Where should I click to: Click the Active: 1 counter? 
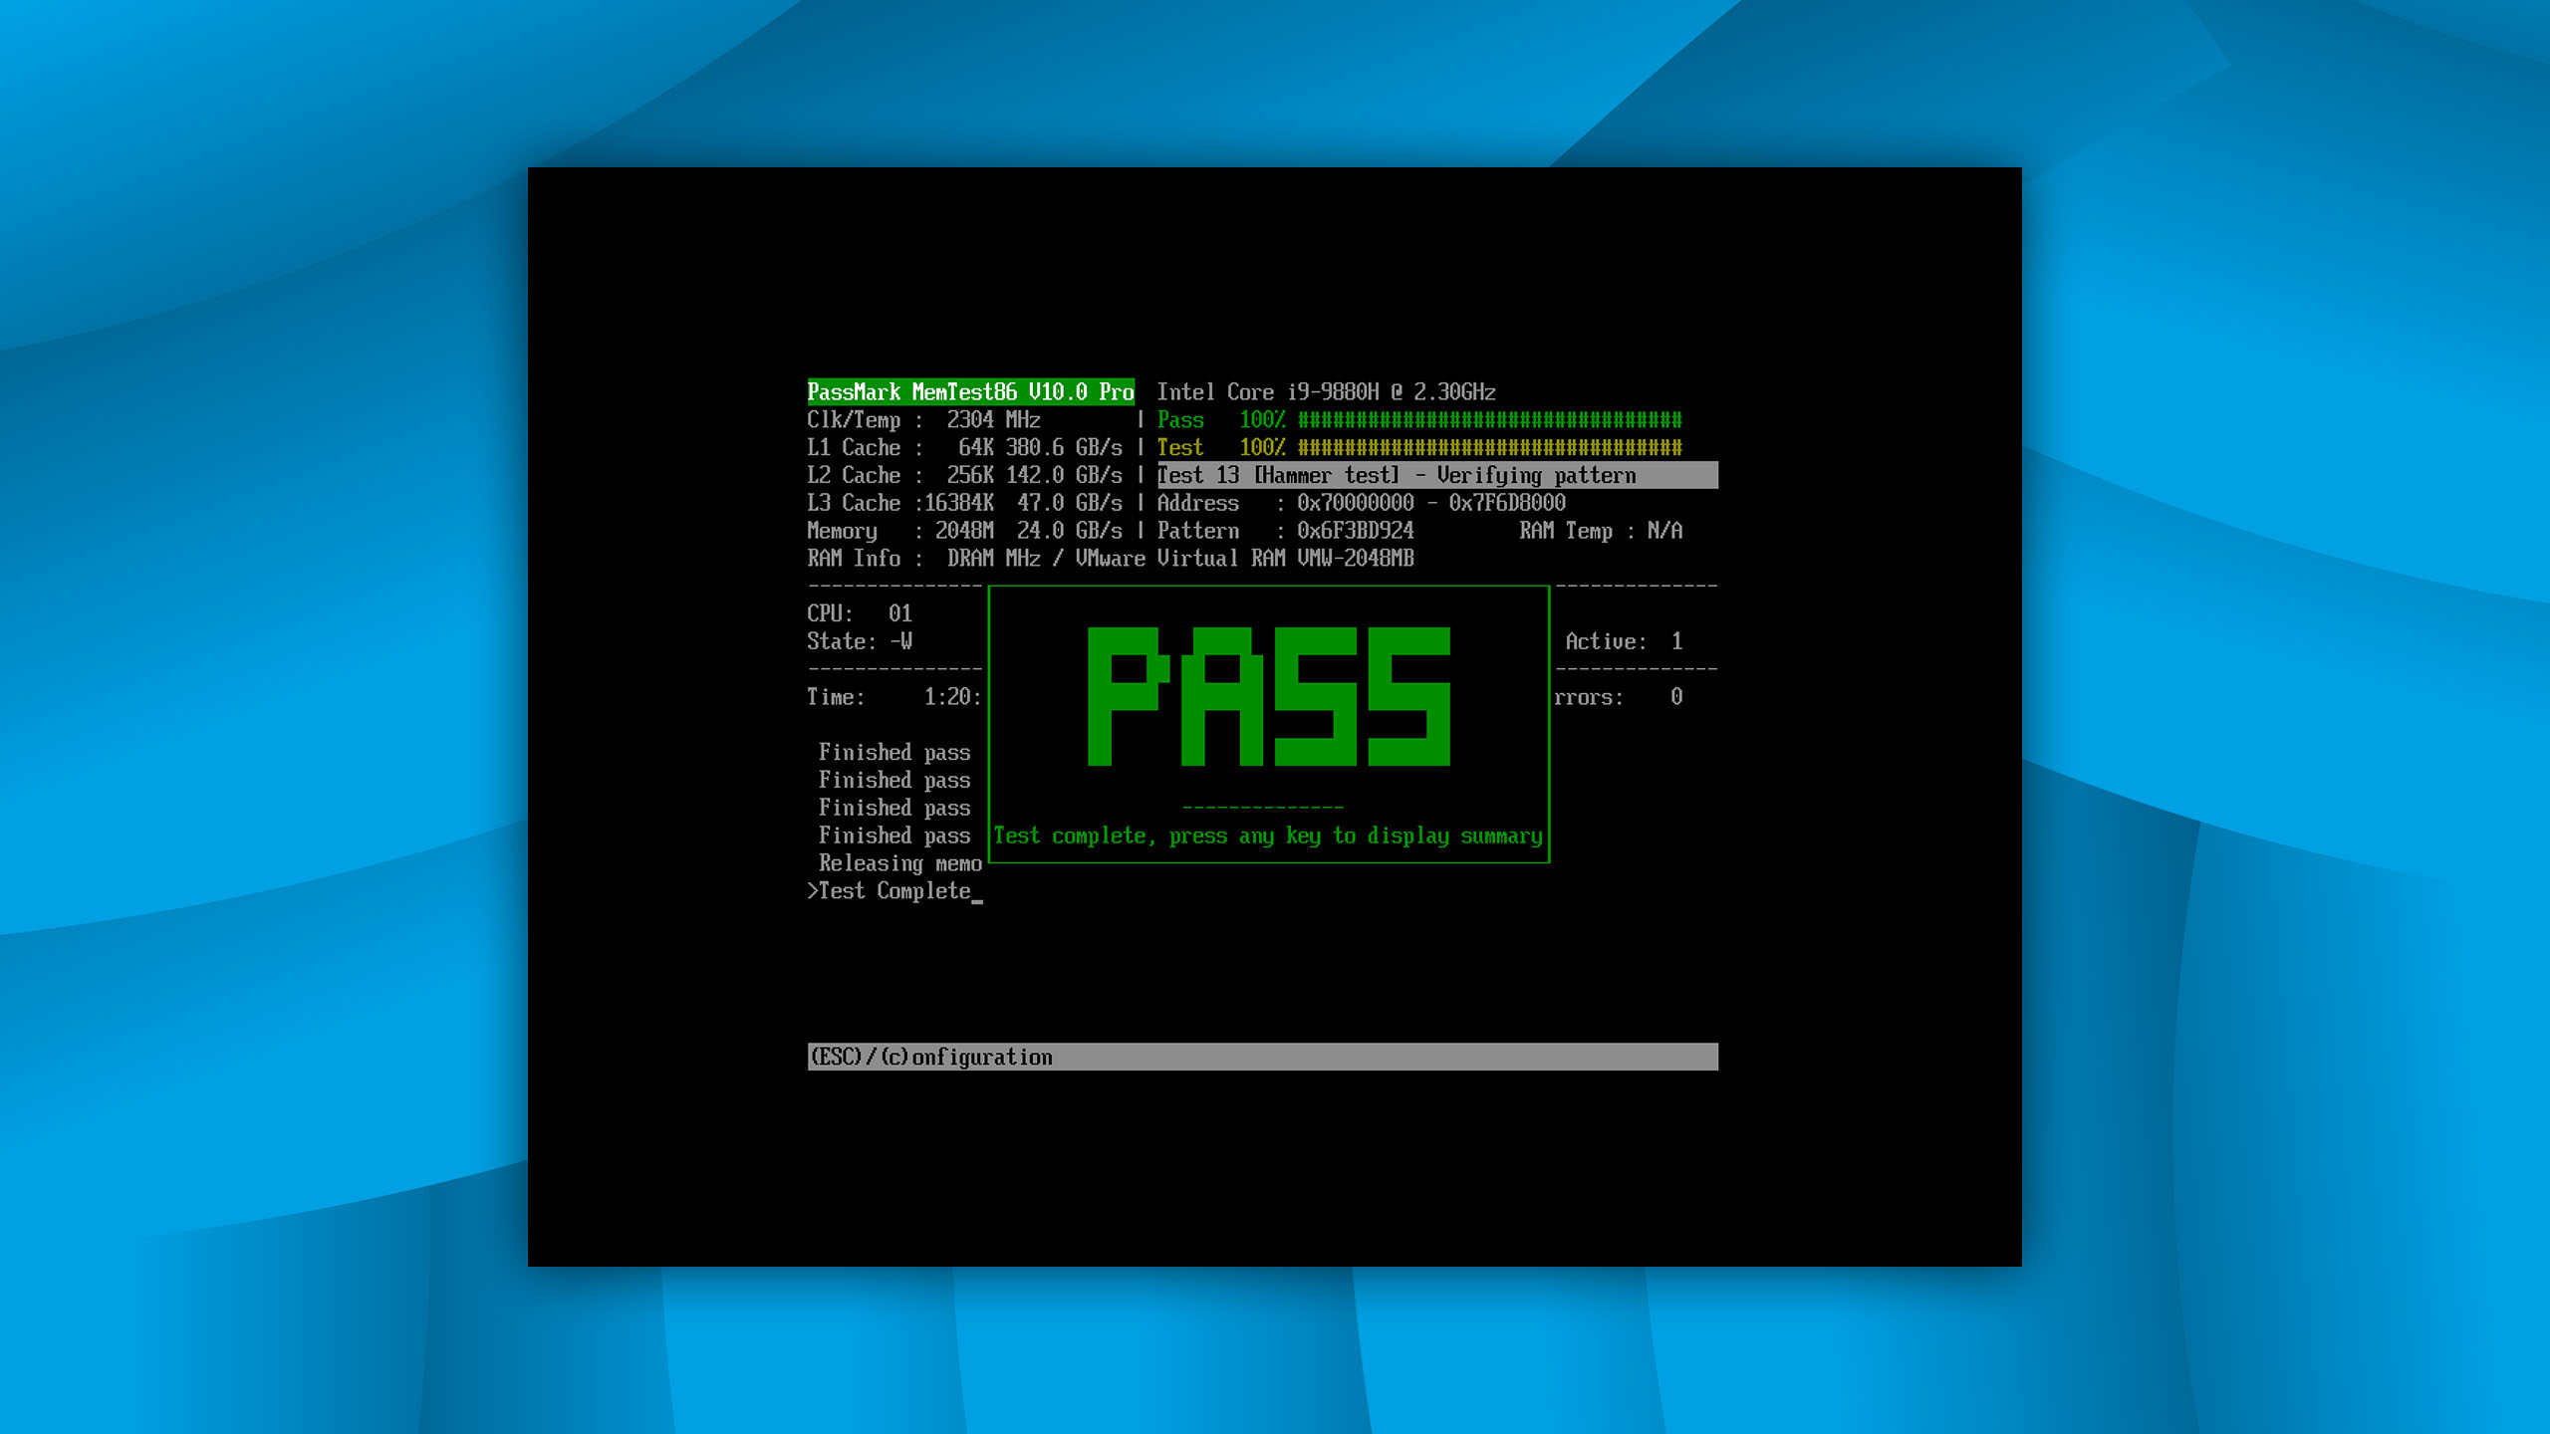pyautogui.click(x=1624, y=641)
